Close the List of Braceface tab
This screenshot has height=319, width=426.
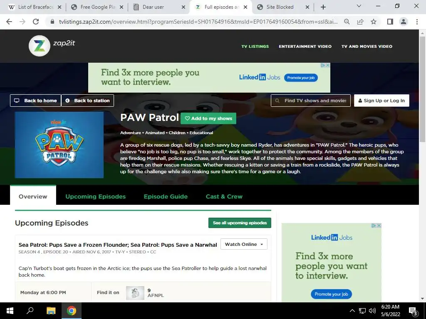(59, 7)
